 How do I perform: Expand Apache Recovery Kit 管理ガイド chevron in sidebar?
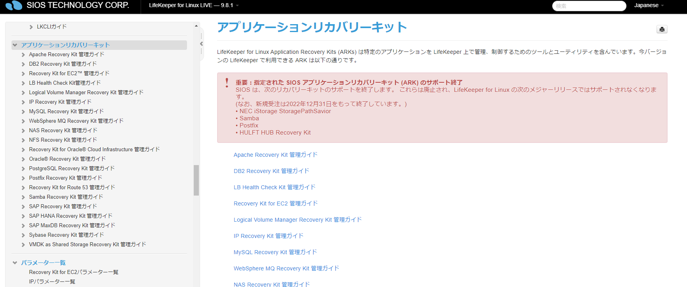point(23,55)
